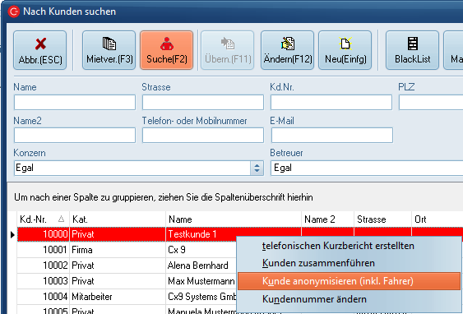Create new customer with Neu(Einfg)
The width and height of the screenshot is (463, 314).
pyautogui.click(x=345, y=50)
